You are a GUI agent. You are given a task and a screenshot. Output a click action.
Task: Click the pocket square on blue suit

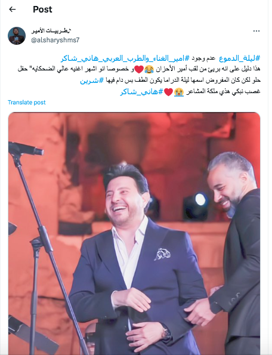pos(162,254)
